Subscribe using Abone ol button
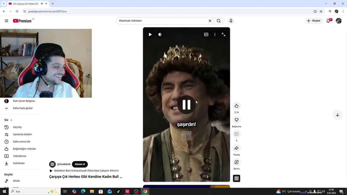This screenshot has width=347, height=195. 80,164
